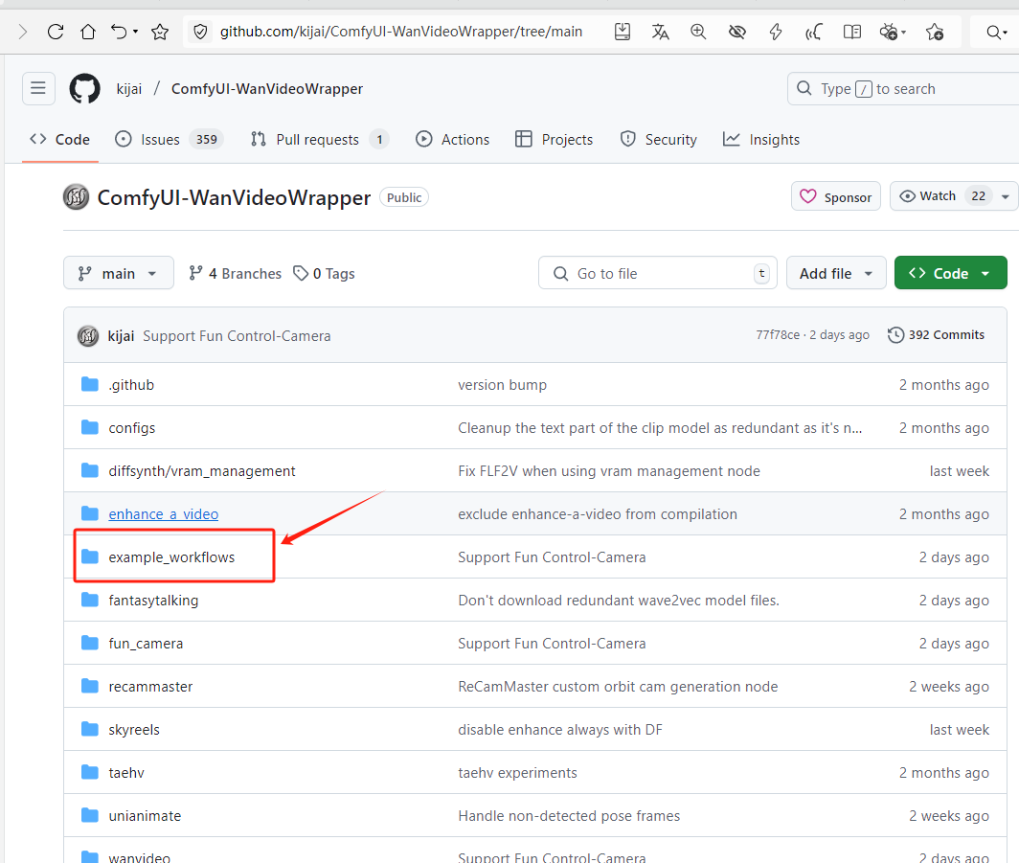Open the main branch selector dropdown
Image resolution: width=1019 pixels, height=863 pixels.
click(x=119, y=273)
